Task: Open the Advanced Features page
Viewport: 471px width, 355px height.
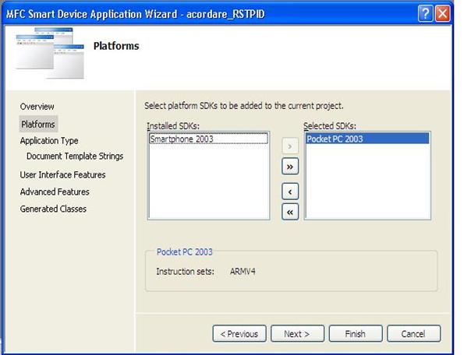Action: [x=55, y=192]
